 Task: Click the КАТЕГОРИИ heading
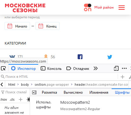15,43
